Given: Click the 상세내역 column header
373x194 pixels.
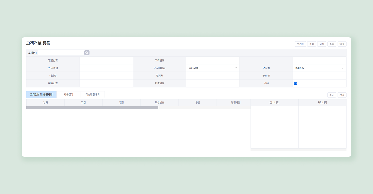Looking at the screenshot, I should point(274,103).
